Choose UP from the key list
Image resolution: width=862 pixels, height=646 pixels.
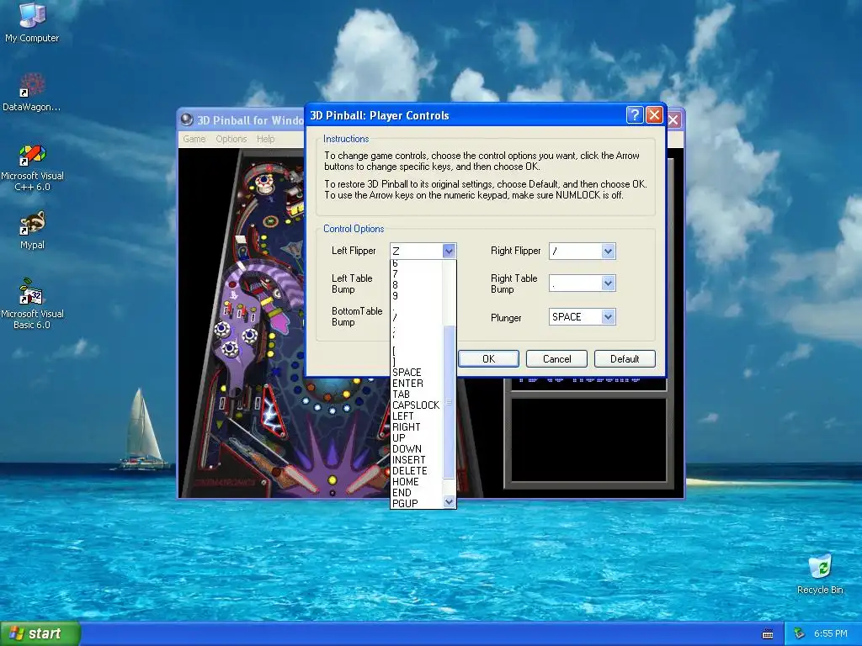pos(416,438)
